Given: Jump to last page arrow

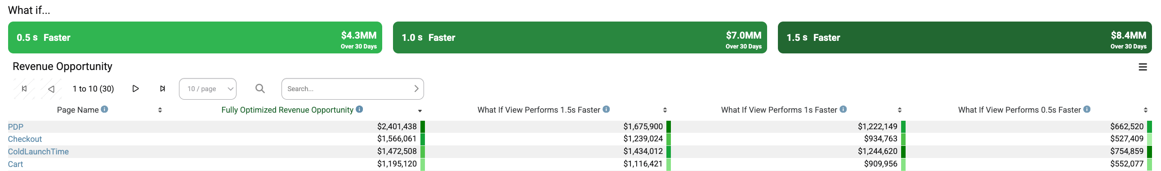Looking at the screenshot, I should 162,89.
